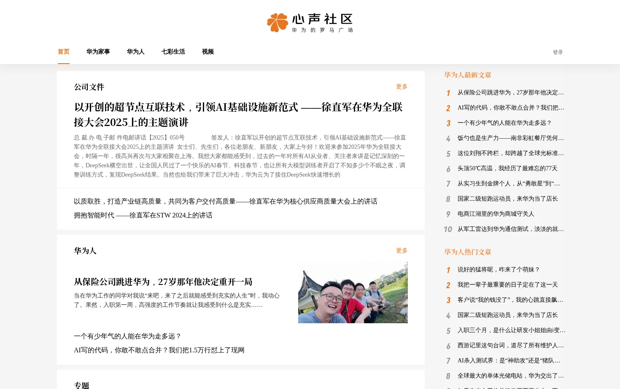Select the 七彩生活 menu item
This screenshot has width=620, height=389.
pyautogui.click(x=173, y=52)
